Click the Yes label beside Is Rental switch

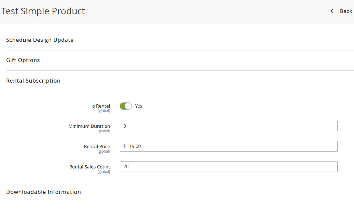138,106
